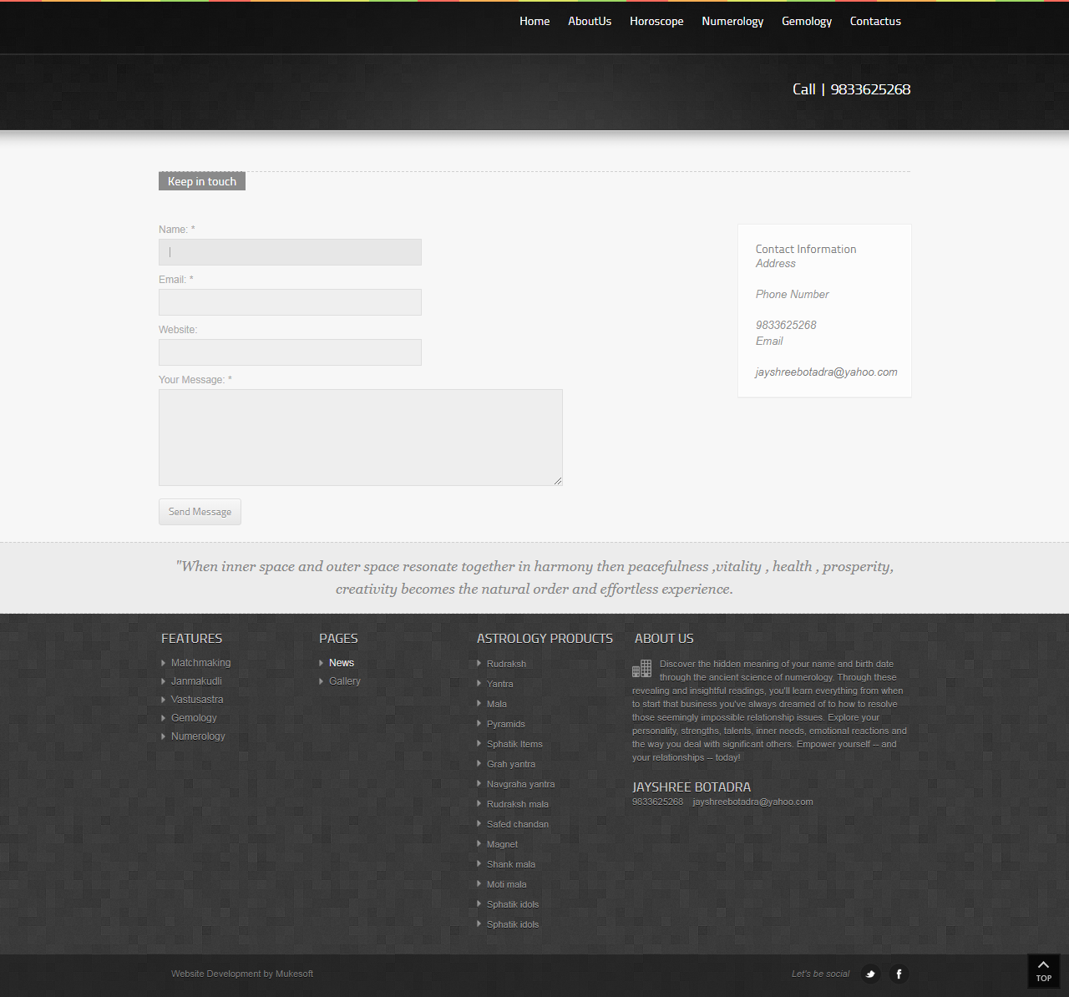The image size is (1069, 997).
Task: Visit the Gallery page link
Action: point(344,681)
